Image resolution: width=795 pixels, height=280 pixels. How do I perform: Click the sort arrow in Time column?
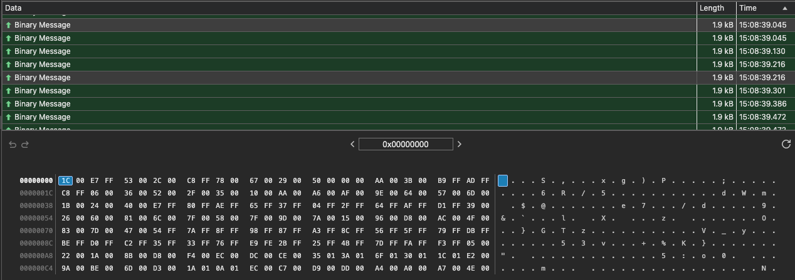(x=784, y=8)
